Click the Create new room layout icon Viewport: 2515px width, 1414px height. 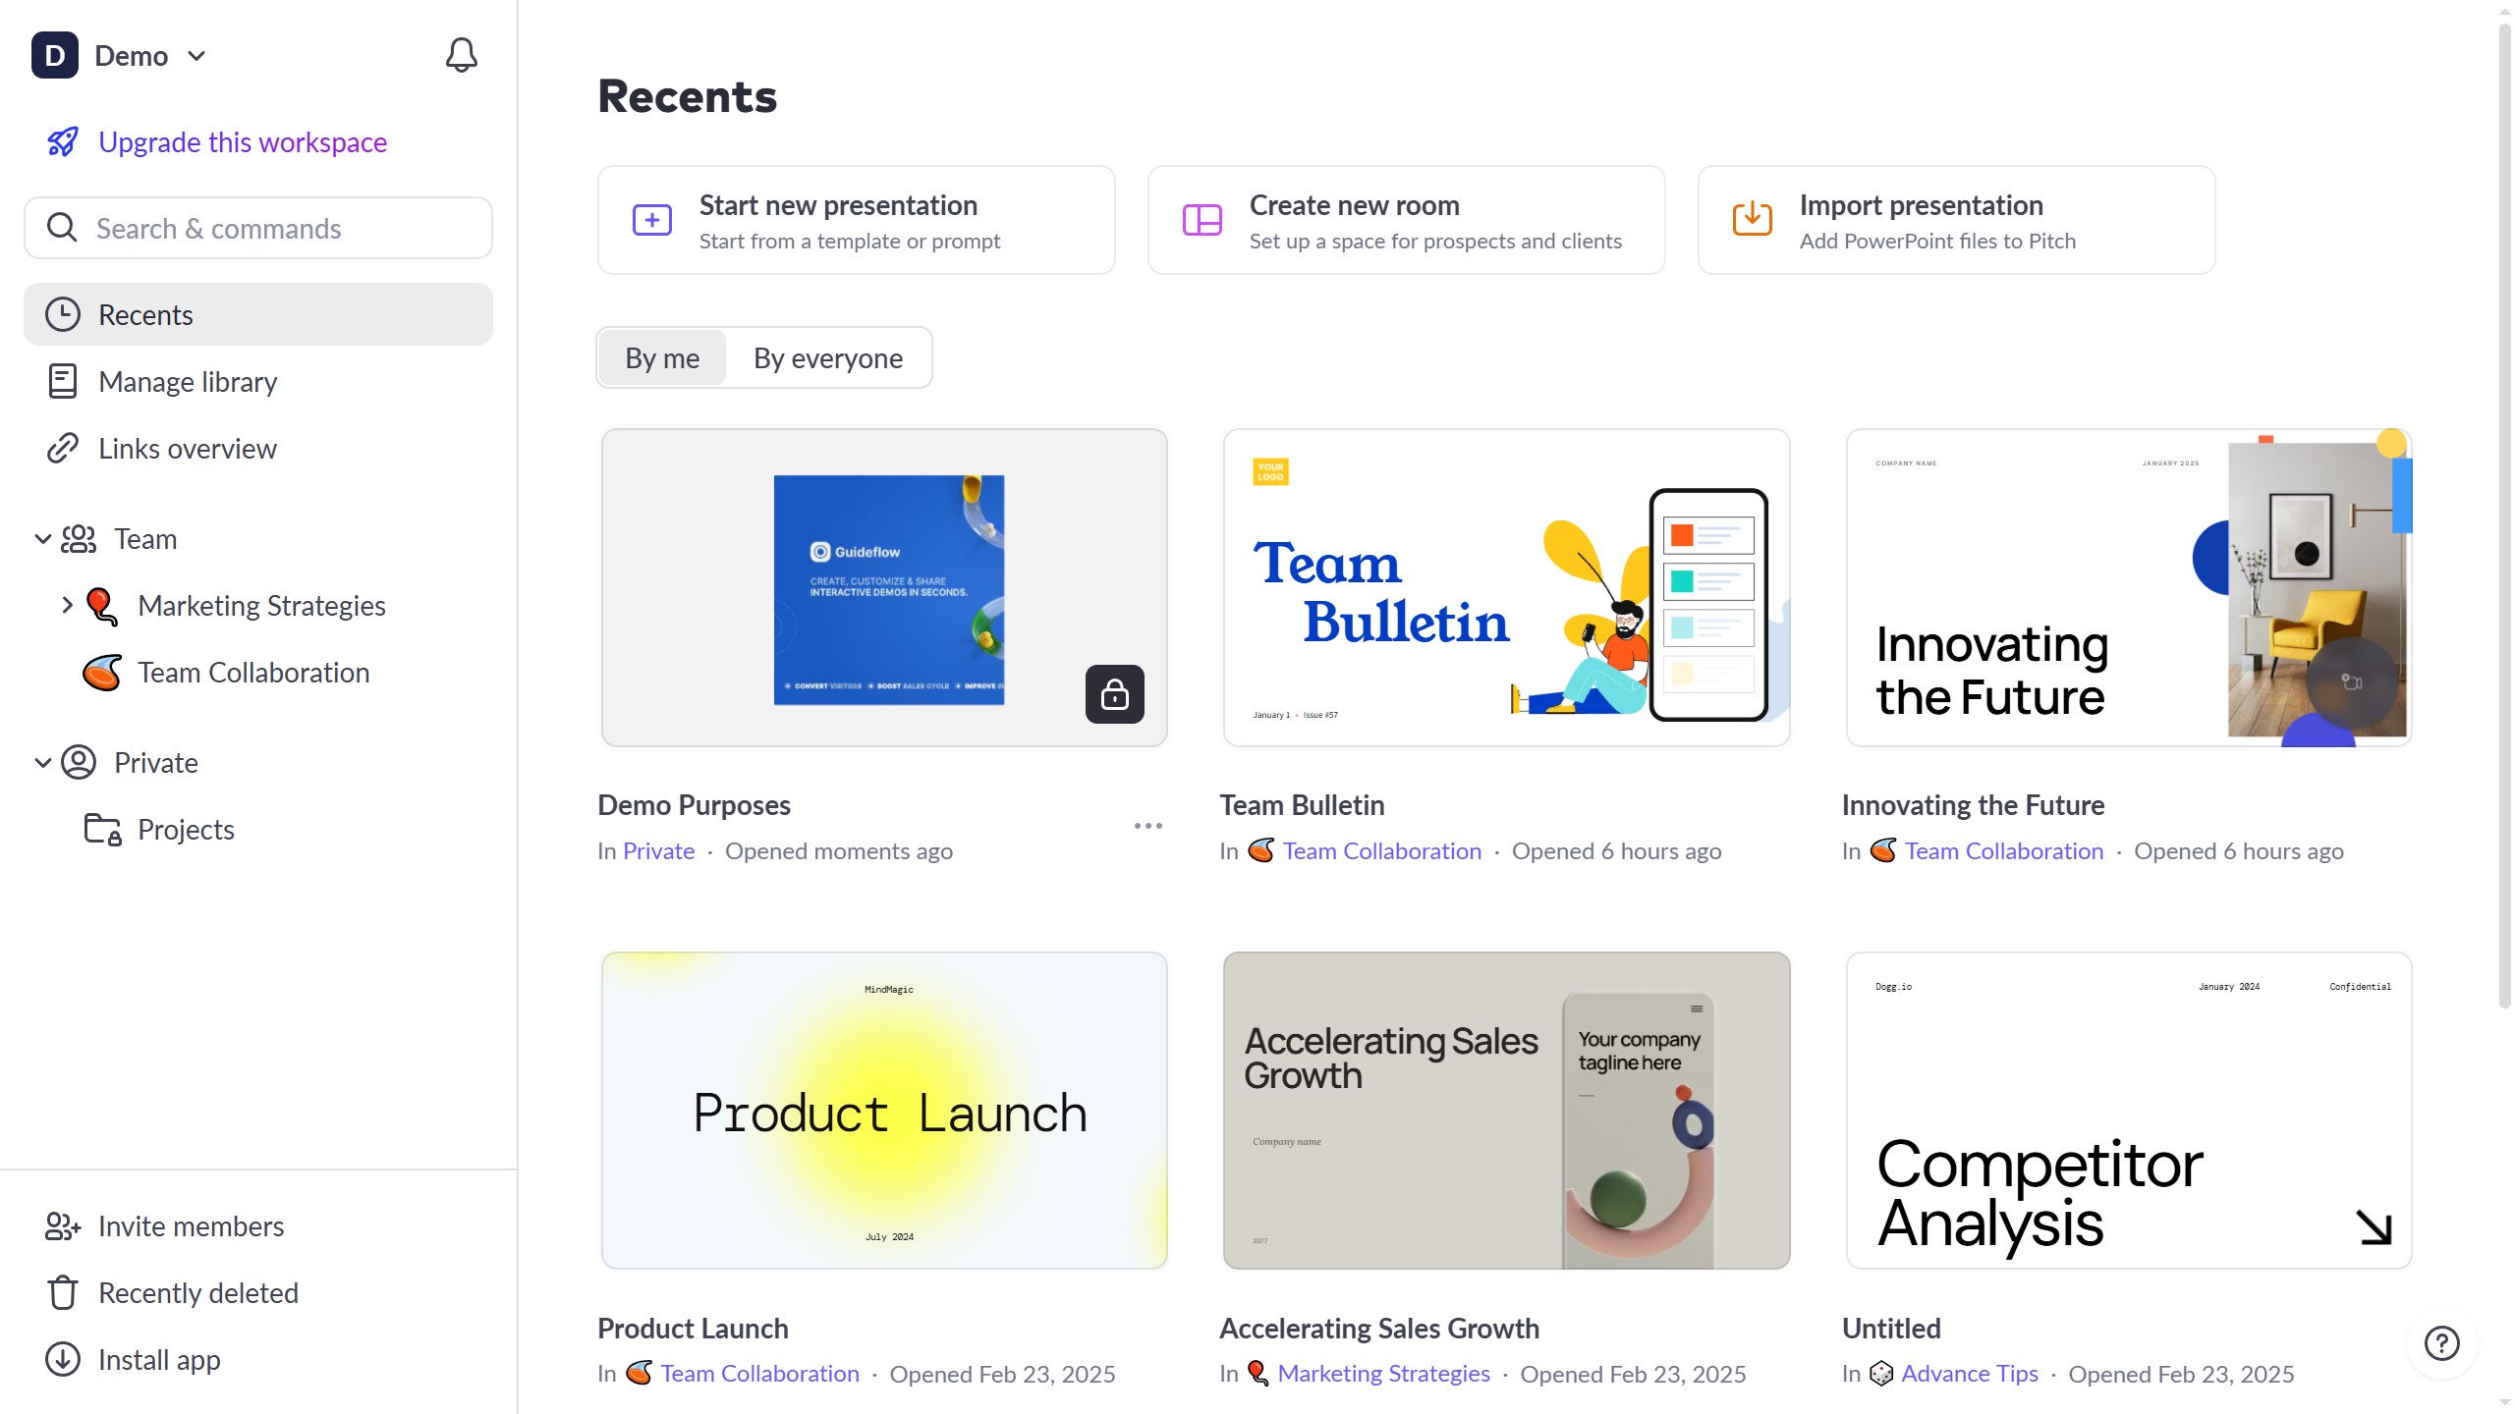tap(1202, 219)
